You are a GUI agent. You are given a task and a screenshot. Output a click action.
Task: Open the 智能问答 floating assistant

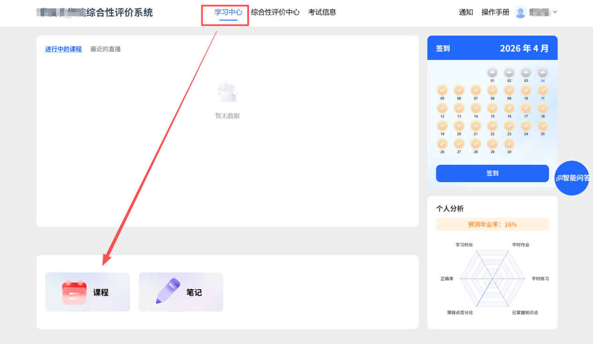click(x=573, y=178)
